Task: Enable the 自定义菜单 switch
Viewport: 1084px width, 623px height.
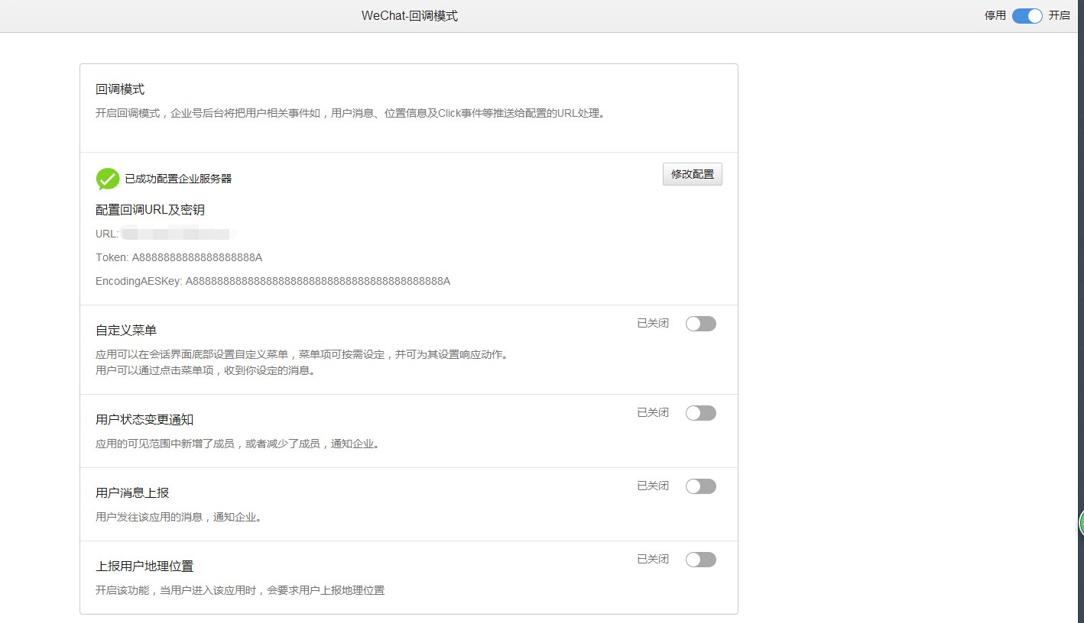Action: 700,323
